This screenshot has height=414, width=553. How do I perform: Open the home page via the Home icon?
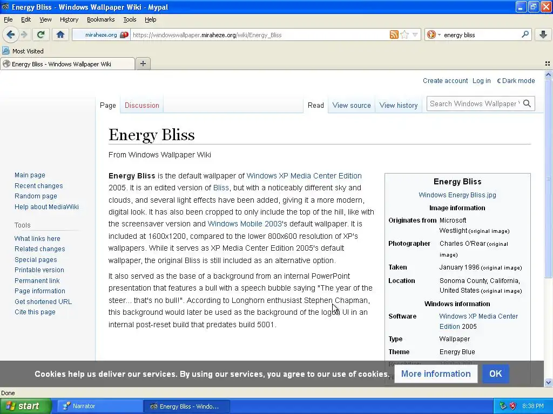click(60, 34)
